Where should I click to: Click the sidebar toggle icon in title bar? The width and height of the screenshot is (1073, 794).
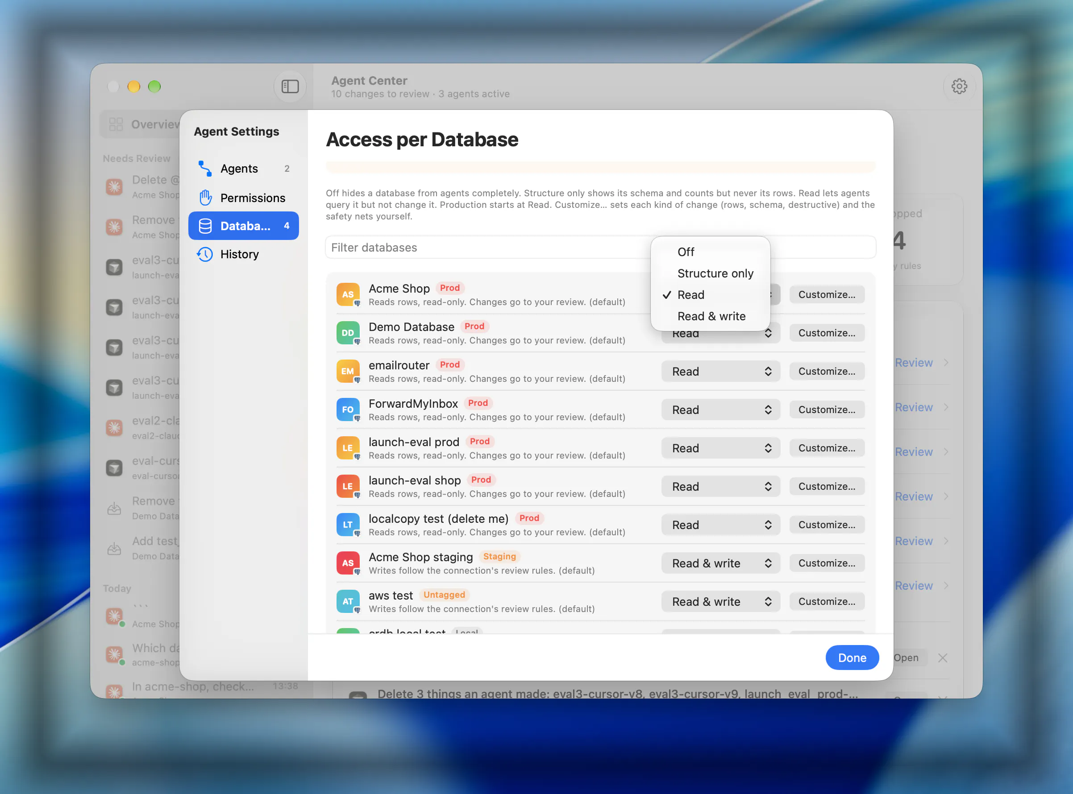click(290, 87)
